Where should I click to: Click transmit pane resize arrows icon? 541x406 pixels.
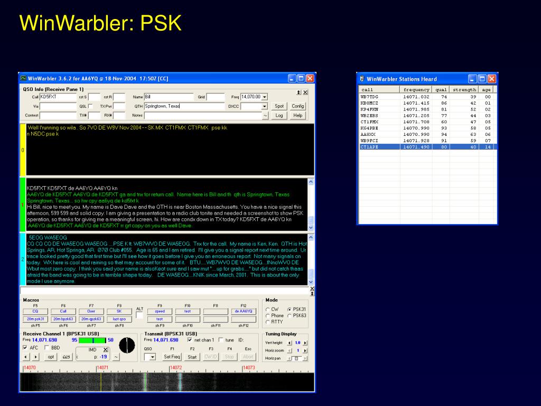pos(312,294)
